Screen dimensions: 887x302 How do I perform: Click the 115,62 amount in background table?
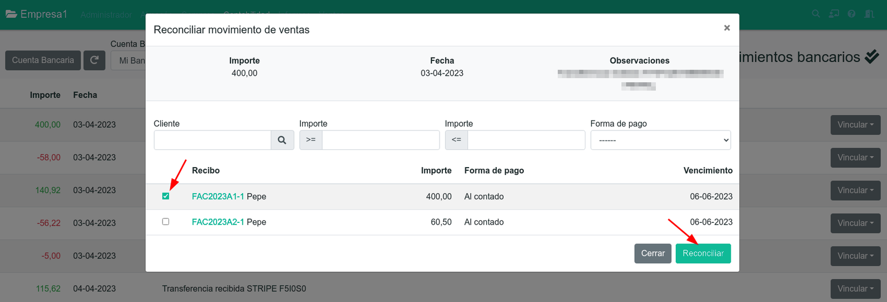(48, 289)
